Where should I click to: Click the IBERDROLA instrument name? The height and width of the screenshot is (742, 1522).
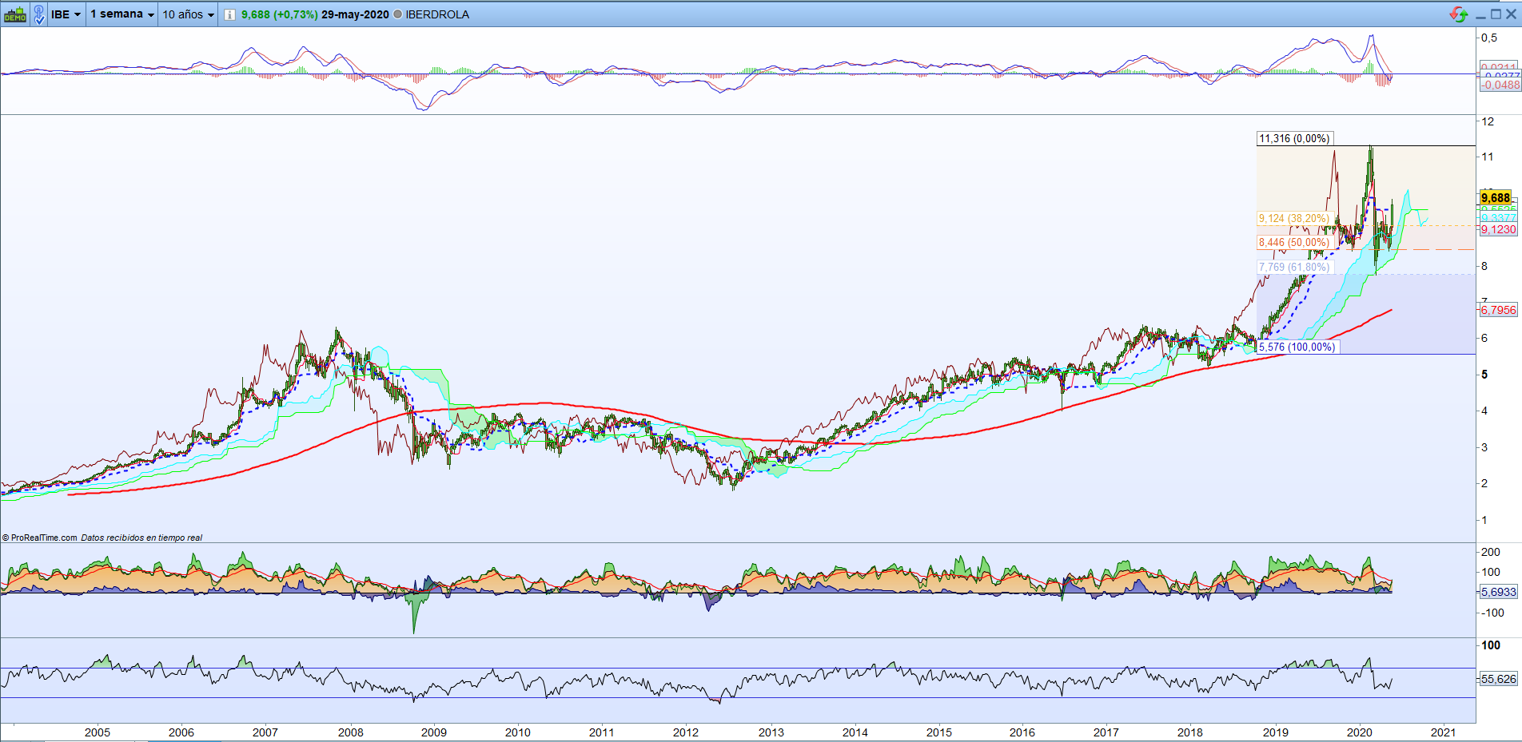pyautogui.click(x=437, y=14)
